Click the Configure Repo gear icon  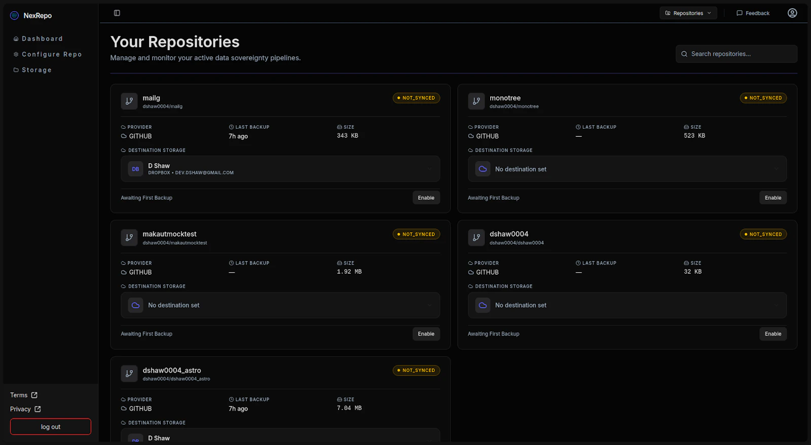coord(16,54)
